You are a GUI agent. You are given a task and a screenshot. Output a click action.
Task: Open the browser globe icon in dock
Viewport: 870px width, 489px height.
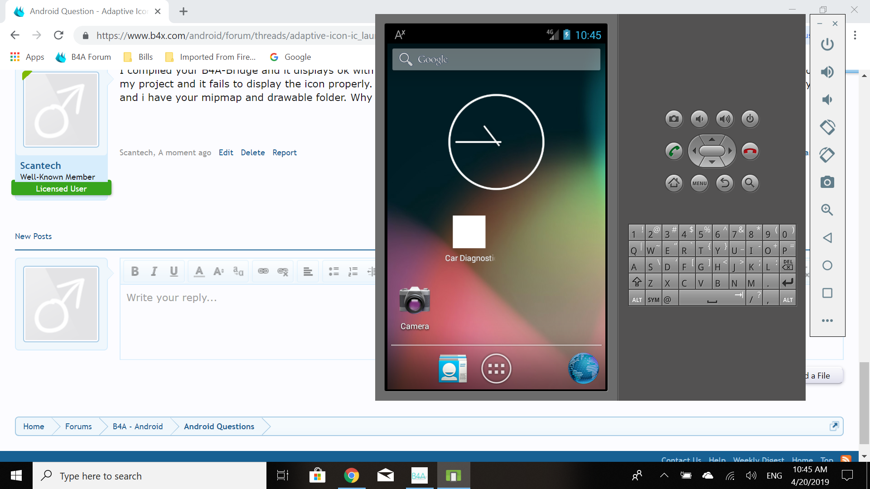pos(583,369)
